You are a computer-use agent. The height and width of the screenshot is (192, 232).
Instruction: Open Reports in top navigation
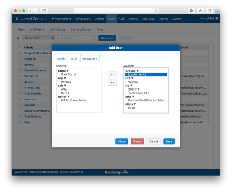163,19
